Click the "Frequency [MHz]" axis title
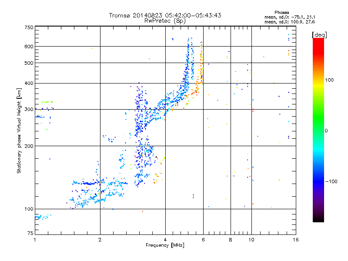Image resolution: width=348 pixels, height=261 pixels. click(165, 245)
